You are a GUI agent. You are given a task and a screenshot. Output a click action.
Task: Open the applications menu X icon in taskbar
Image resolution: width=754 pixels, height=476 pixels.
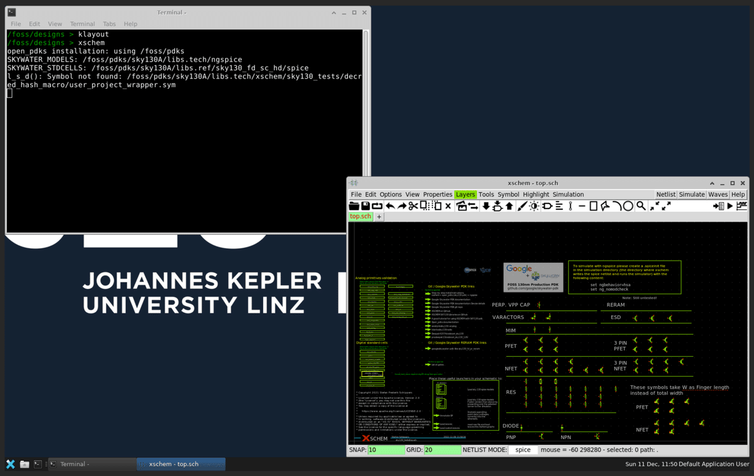tap(11, 464)
